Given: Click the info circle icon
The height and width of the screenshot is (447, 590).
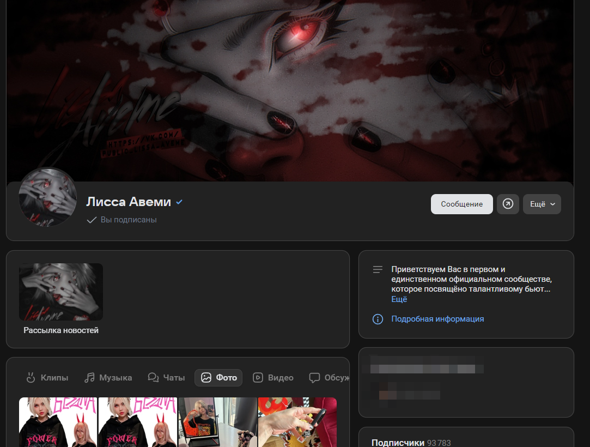Looking at the screenshot, I should pyautogui.click(x=378, y=319).
